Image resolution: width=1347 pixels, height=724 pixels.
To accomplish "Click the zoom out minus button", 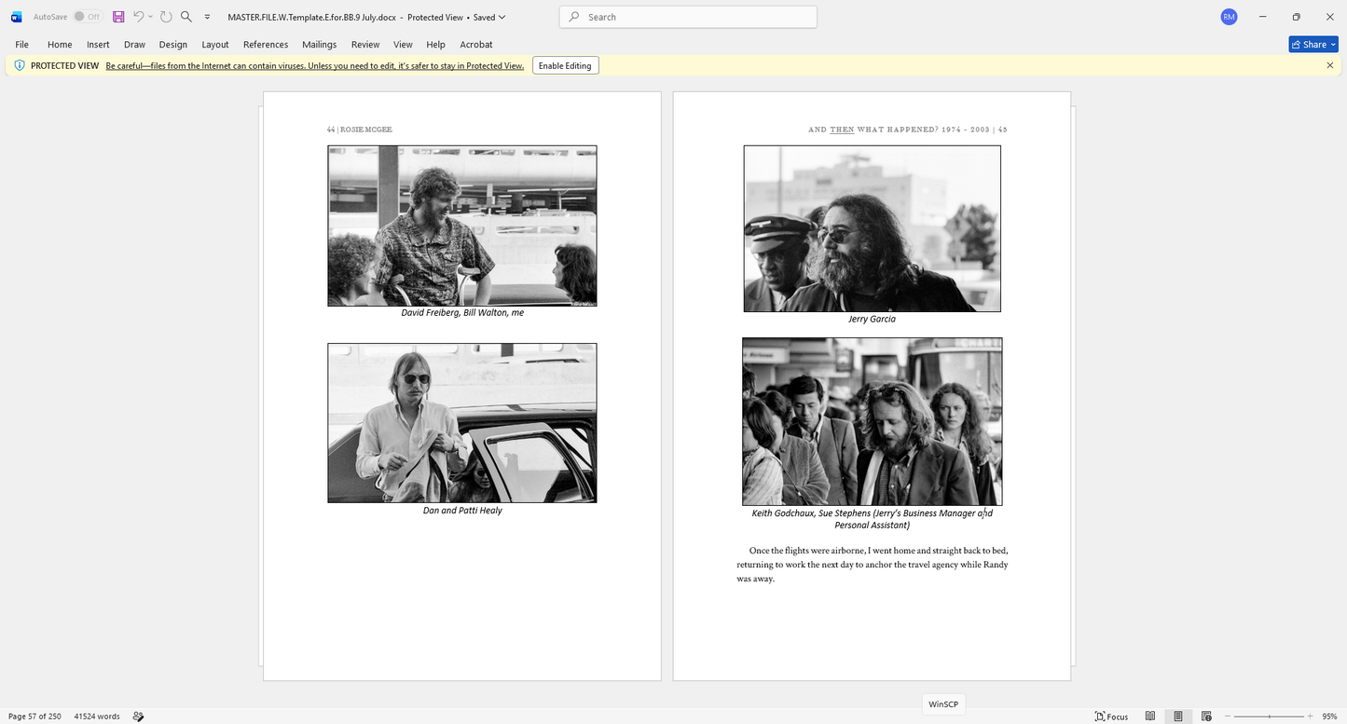I will tap(1227, 717).
